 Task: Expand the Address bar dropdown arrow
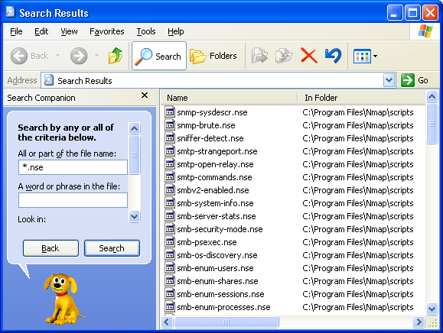click(389, 81)
